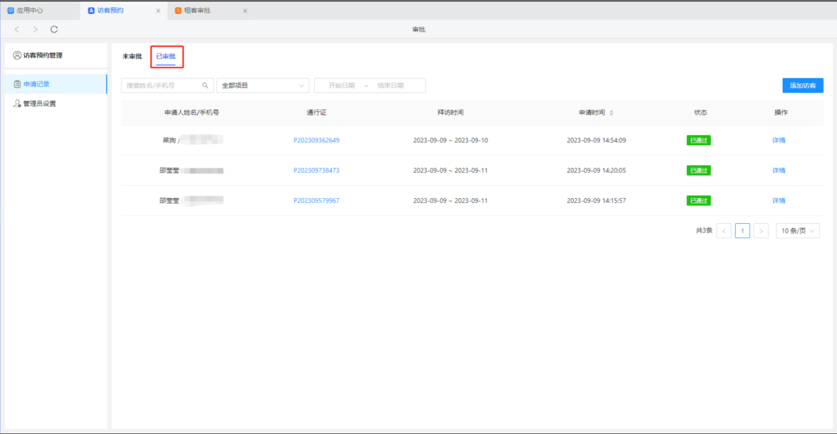The height and width of the screenshot is (434, 837).
Task: Click the forward navigation arrow icon
Action: coord(35,30)
